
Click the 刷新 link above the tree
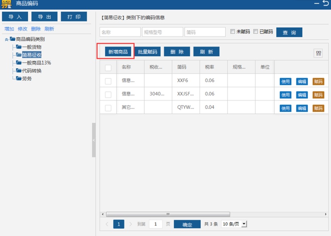click(49, 29)
